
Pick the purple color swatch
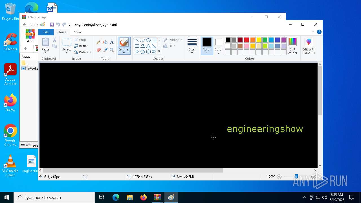(x=284, y=40)
